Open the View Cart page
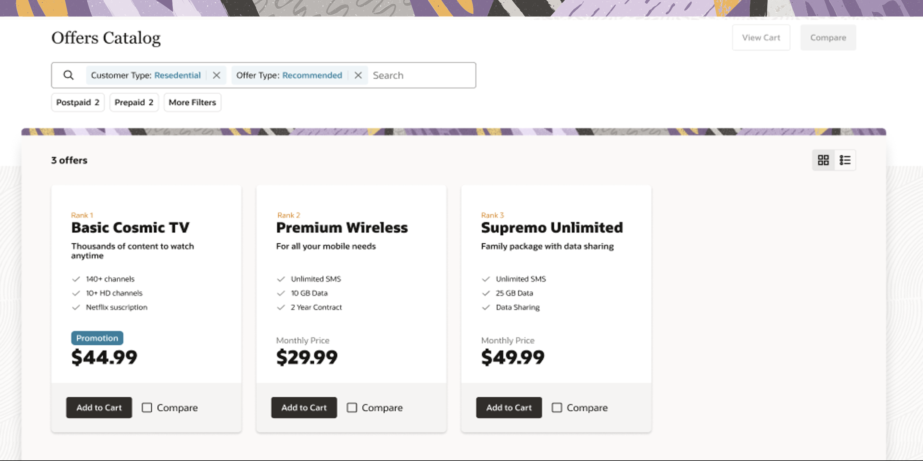Viewport: 923px width, 461px height. (x=761, y=37)
